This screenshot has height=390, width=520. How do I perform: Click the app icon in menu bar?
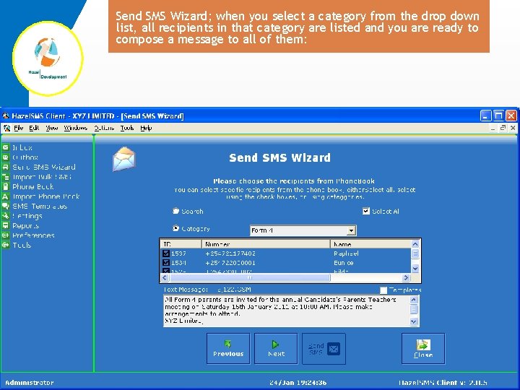pyautogui.click(x=6, y=128)
